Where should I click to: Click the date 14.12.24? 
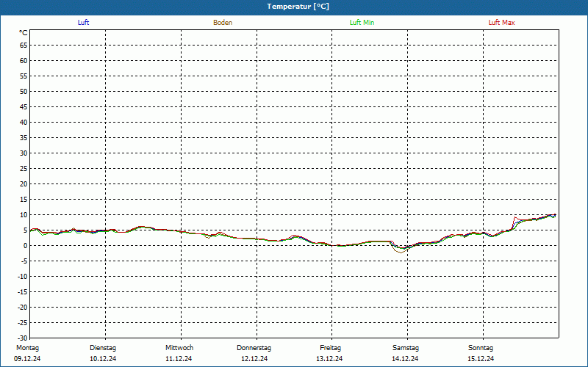pos(405,359)
